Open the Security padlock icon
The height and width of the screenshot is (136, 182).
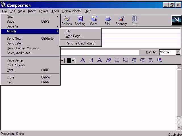click(x=121, y=20)
